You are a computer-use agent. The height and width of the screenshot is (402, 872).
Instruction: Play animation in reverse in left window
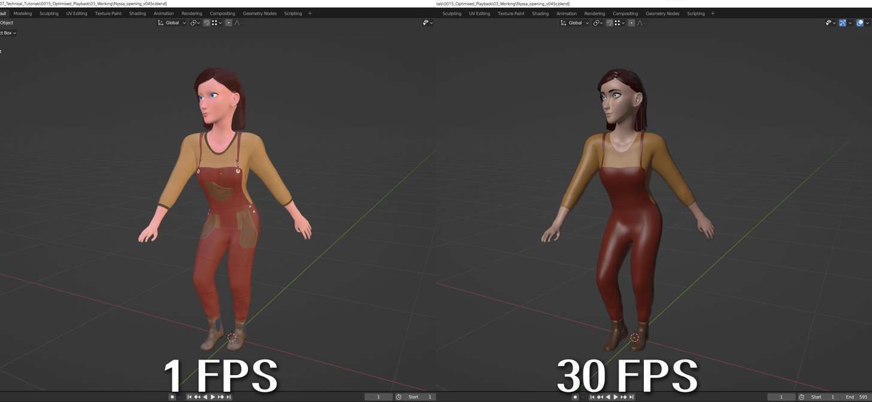205,397
